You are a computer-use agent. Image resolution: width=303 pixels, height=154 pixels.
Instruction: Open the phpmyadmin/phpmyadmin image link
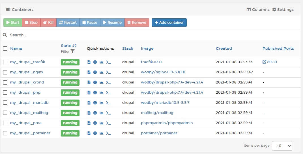click(x=167, y=123)
